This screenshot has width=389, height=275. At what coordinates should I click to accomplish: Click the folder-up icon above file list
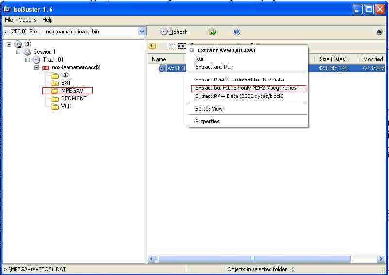152,46
